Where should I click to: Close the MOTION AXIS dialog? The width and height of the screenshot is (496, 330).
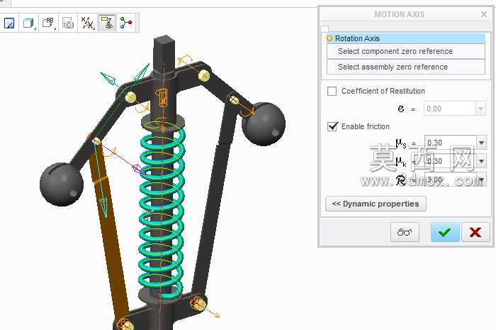coord(484,14)
